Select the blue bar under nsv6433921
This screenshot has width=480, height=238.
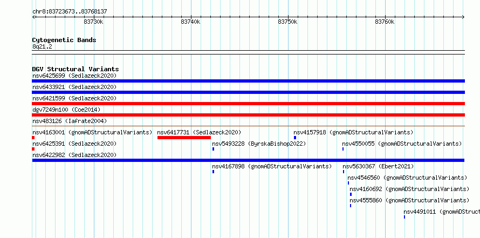coord(249,92)
